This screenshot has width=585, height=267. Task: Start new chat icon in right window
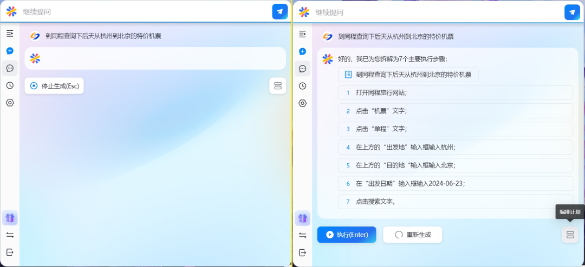(303, 51)
